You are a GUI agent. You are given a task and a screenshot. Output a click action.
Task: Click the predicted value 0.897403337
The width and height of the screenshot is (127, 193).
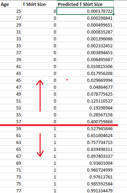click(85, 156)
